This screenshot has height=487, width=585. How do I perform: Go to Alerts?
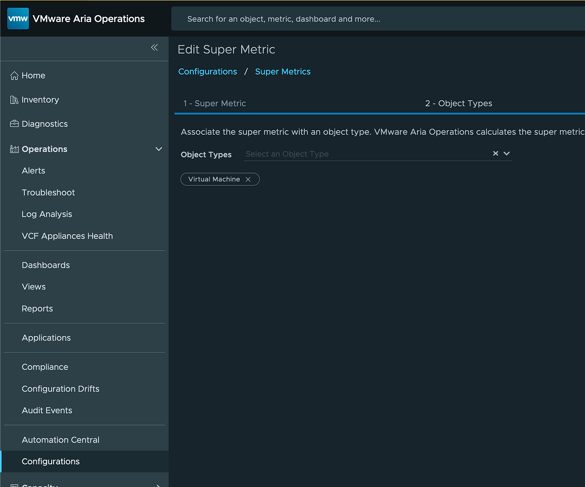(33, 171)
